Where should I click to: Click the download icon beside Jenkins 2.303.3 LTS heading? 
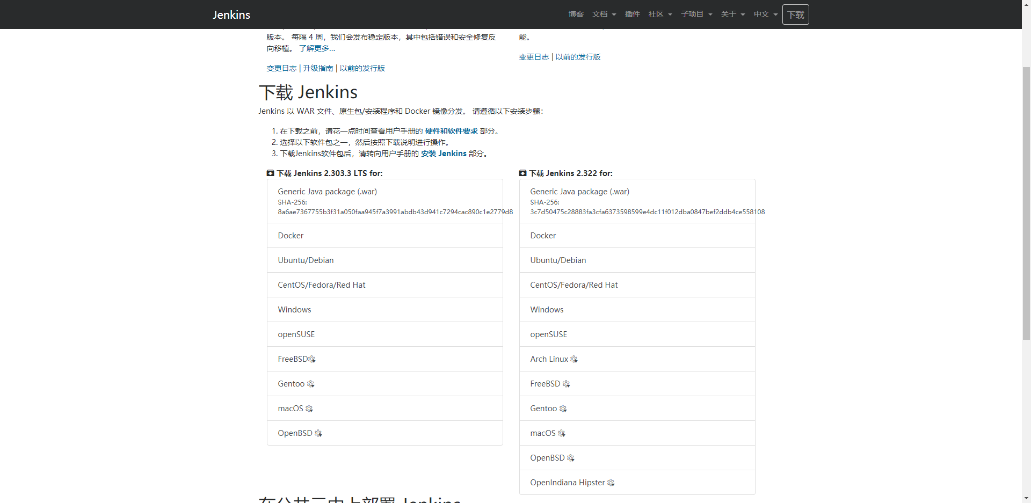tap(270, 173)
